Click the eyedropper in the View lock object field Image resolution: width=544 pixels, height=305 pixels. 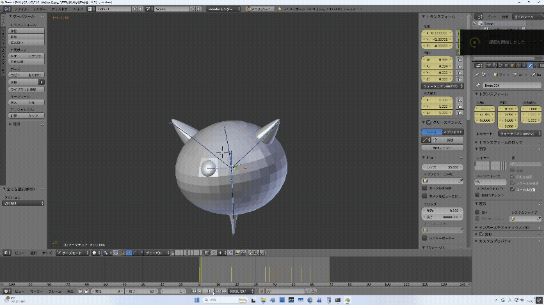click(x=460, y=181)
